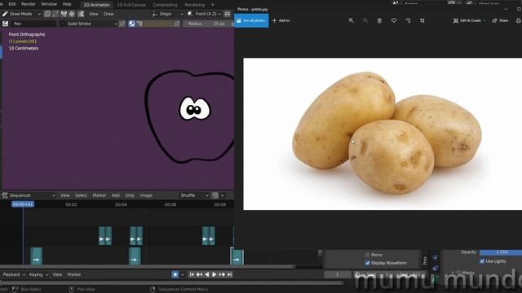Add a new workspace with the plus icon

[213, 5]
